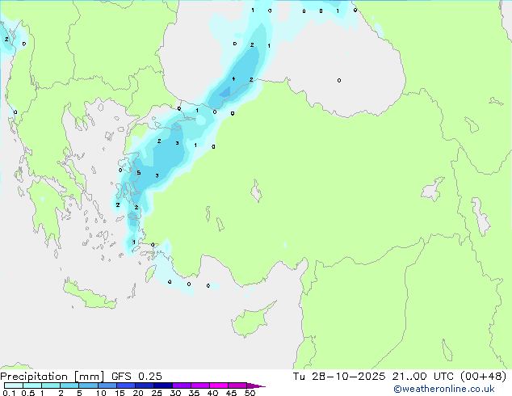The height and width of the screenshot is (396, 512).
Task: Pick the 10–15 mm legend color swatch
Action: click(107, 385)
